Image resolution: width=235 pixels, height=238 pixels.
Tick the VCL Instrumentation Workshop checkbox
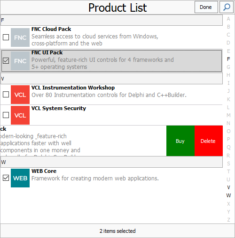click(6, 95)
